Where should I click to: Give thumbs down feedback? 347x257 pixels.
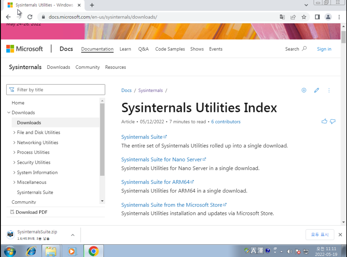point(333,121)
